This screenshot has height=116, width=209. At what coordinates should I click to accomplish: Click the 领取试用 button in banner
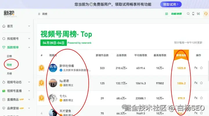point(171,4)
